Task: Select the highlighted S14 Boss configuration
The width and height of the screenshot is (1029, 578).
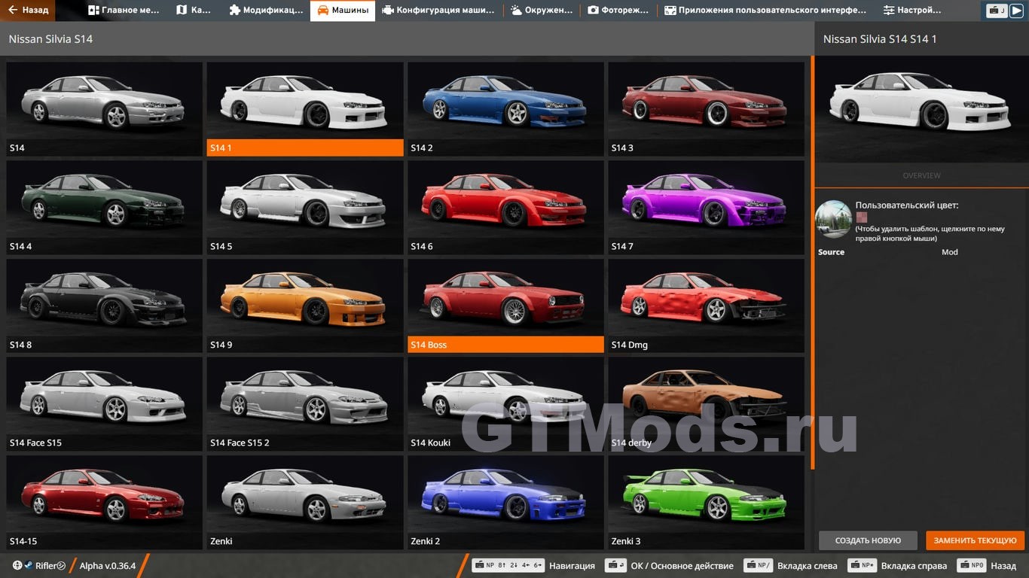Action: tap(505, 306)
